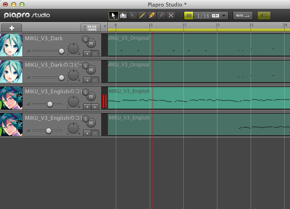Click measure 25 on the timeline ruler

pyautogui.click(x=251, y=25)
